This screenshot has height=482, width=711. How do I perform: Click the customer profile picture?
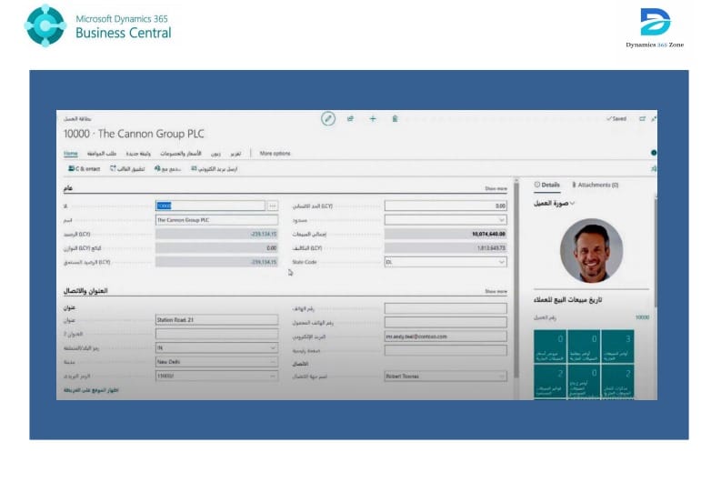click(x=591, y=251)
